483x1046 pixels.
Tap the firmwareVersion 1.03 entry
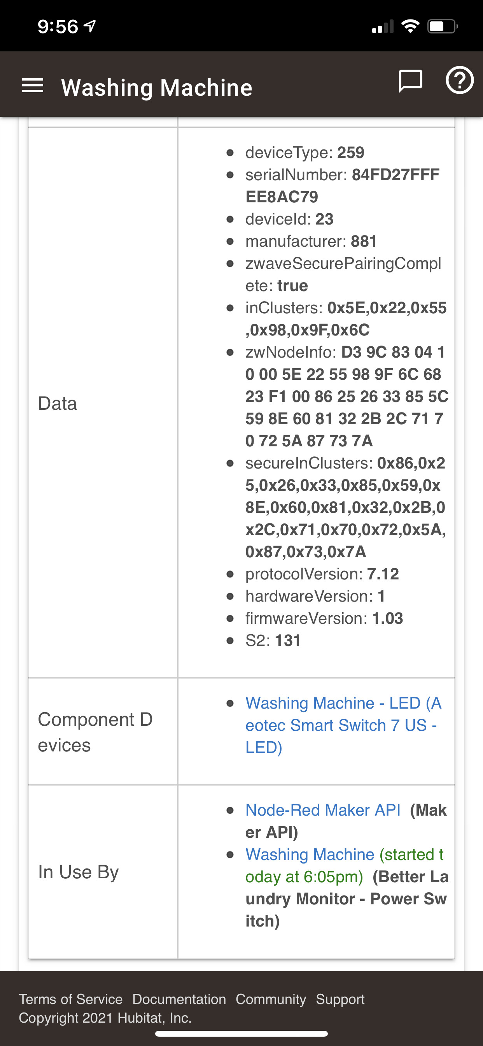point(324,618)
